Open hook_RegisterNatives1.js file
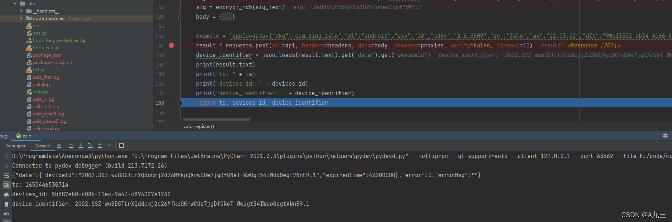Screen dimensions: 672x222 (59, 40)
